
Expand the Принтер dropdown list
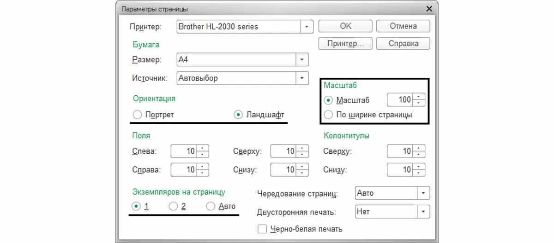click(307, 27)
